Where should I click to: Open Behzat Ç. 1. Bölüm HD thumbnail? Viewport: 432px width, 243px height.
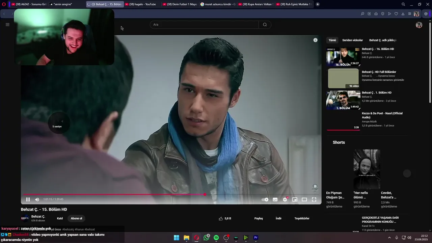click(343, 100)
